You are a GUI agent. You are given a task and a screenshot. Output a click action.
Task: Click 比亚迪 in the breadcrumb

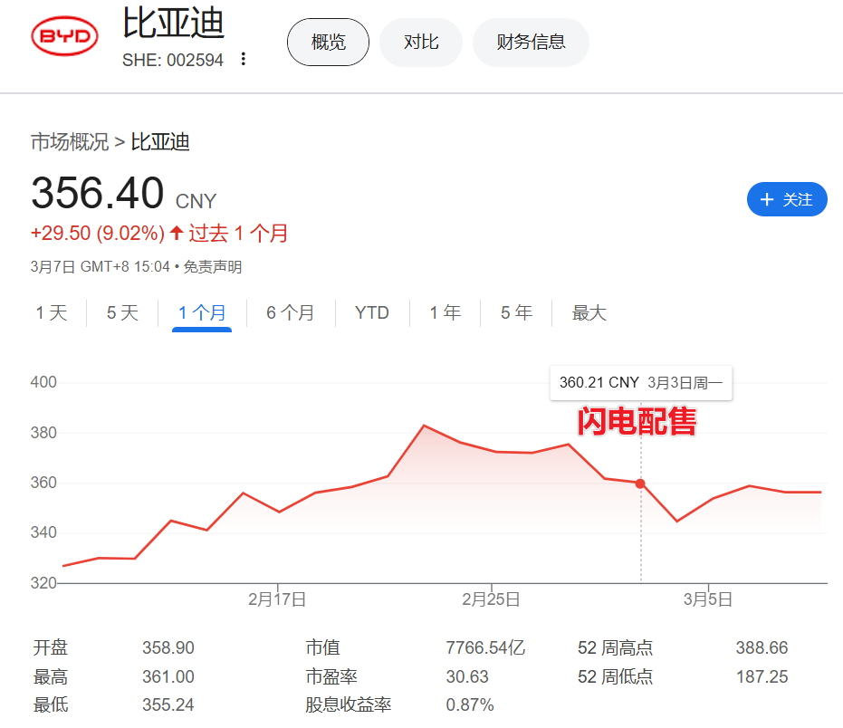160,142
